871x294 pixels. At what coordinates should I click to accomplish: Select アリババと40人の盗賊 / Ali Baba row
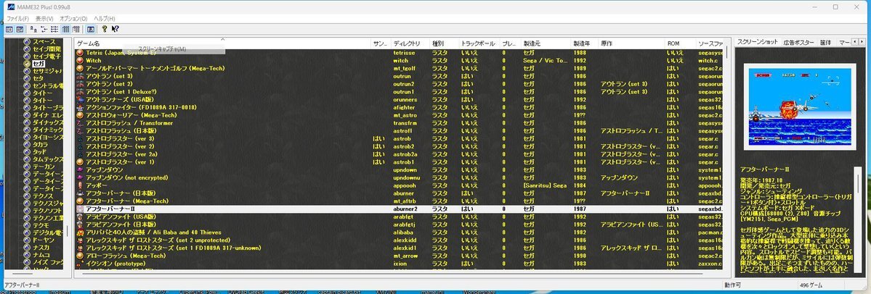pos(400,232)
